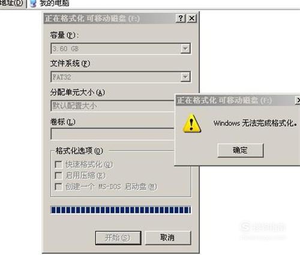Screen dimensions: 300x255
Task: Click the 开始 start button
Action: tap(118, 238)
